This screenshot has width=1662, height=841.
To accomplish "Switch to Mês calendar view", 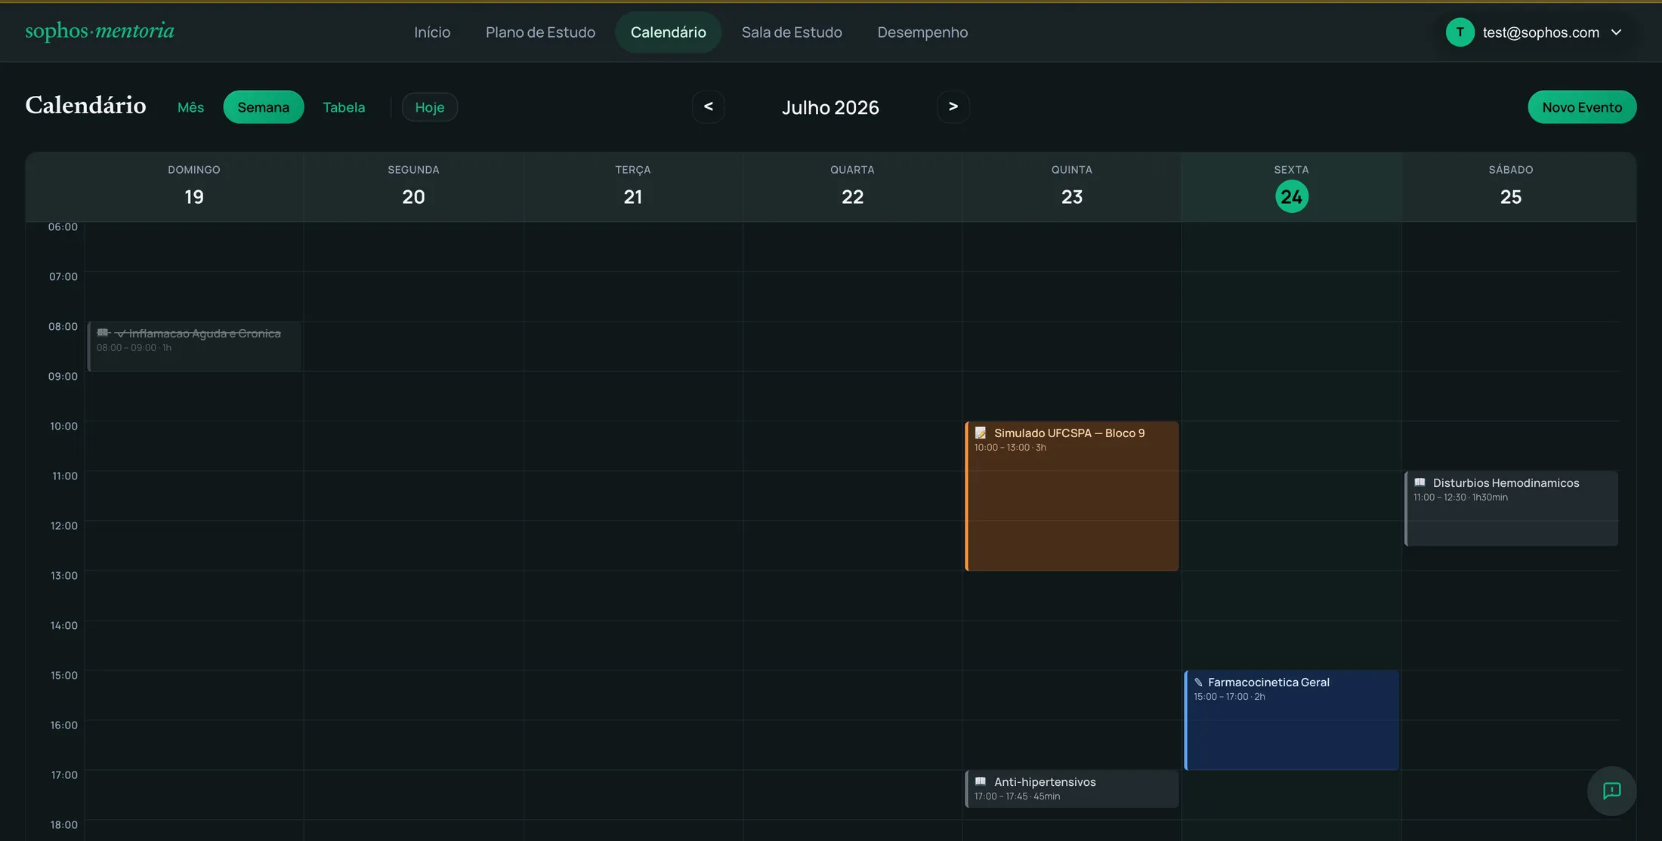I will (x=190, y=107).
